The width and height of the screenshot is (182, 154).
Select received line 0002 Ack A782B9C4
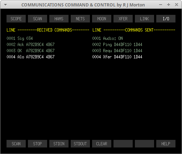pyautogui.click(x=30, y=45)
